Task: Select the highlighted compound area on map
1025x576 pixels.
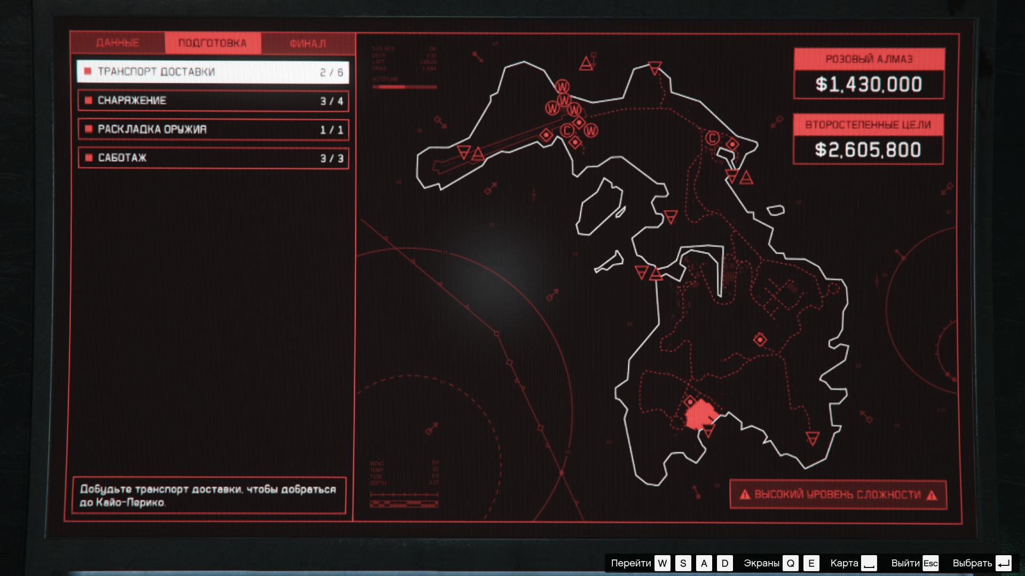Action: pos(698,415)
